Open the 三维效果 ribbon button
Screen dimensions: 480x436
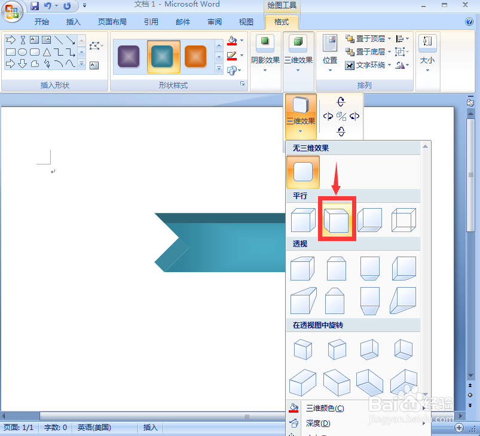(x=298, y=55)
